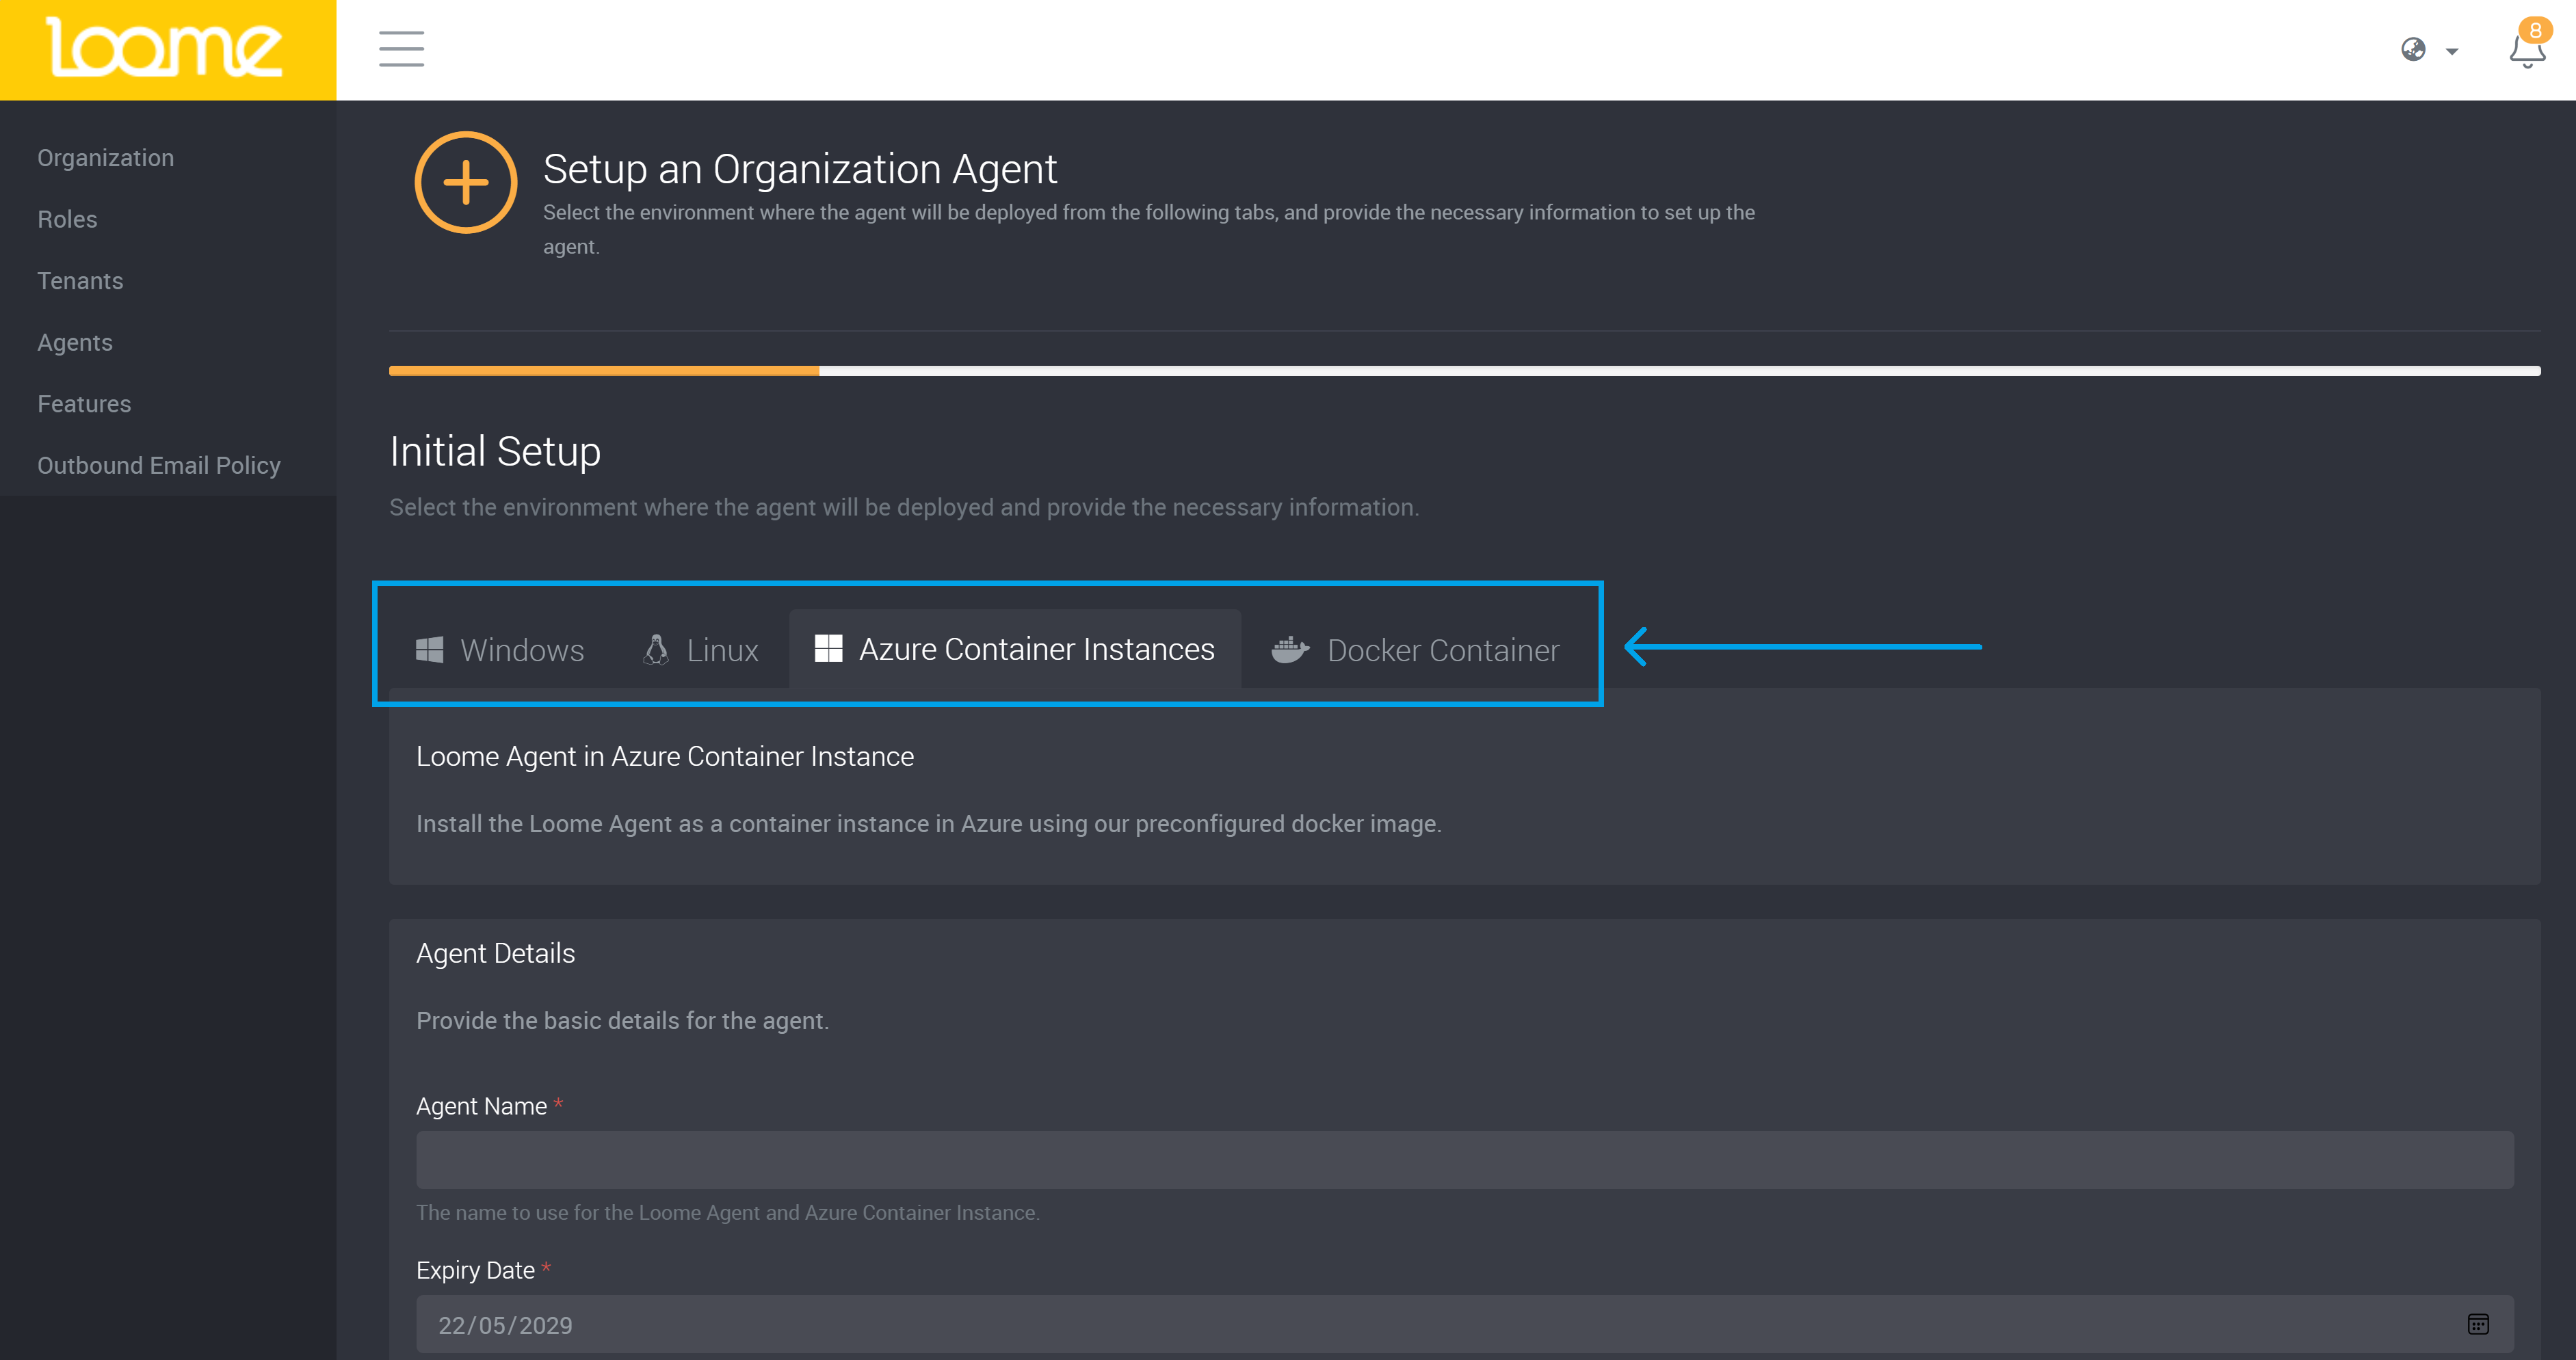Select the Windows tab

click(499, 650)
